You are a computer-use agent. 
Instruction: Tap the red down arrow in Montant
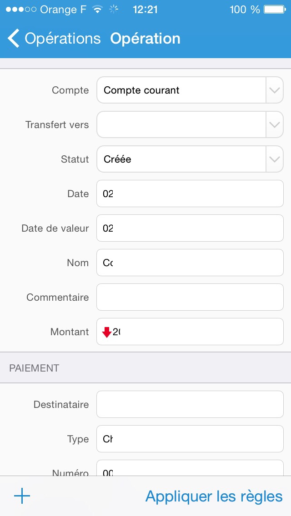(107, 332)
